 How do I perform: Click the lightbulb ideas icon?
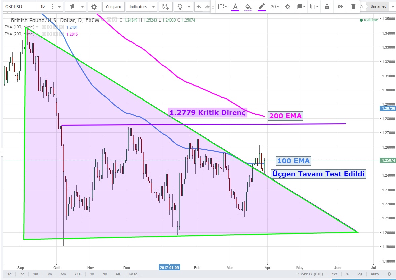(181, 7)
